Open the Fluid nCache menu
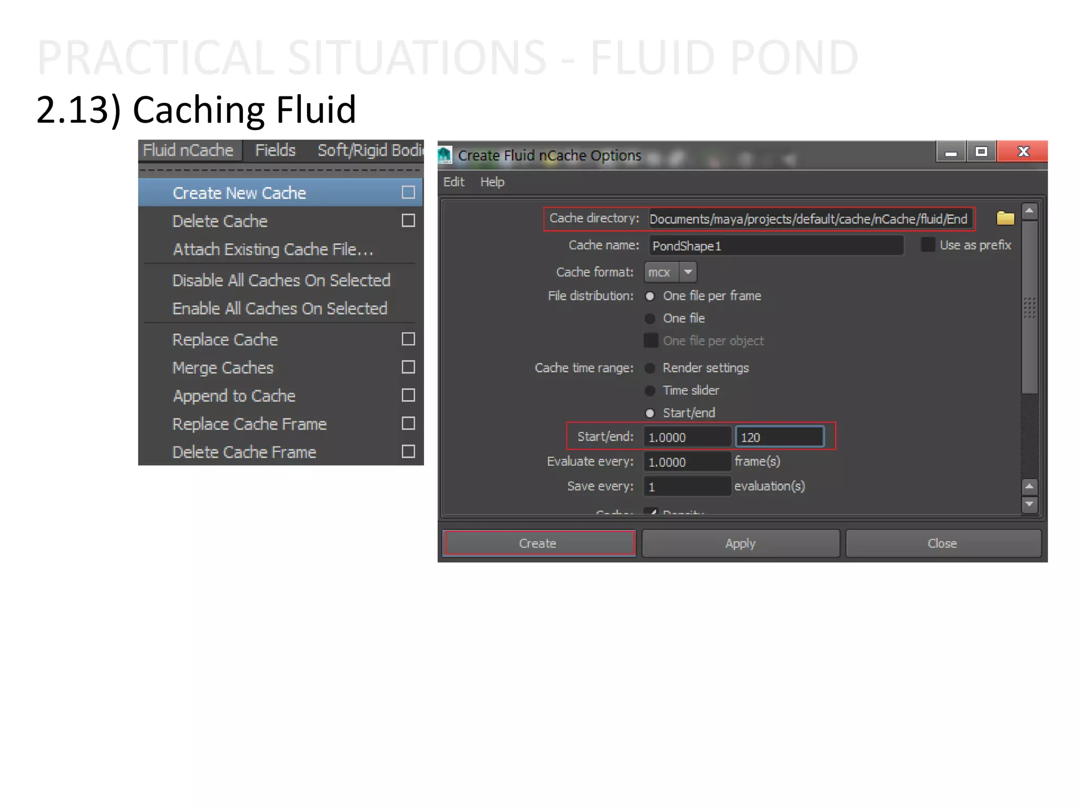1079x809 pixels. point(188,150)
